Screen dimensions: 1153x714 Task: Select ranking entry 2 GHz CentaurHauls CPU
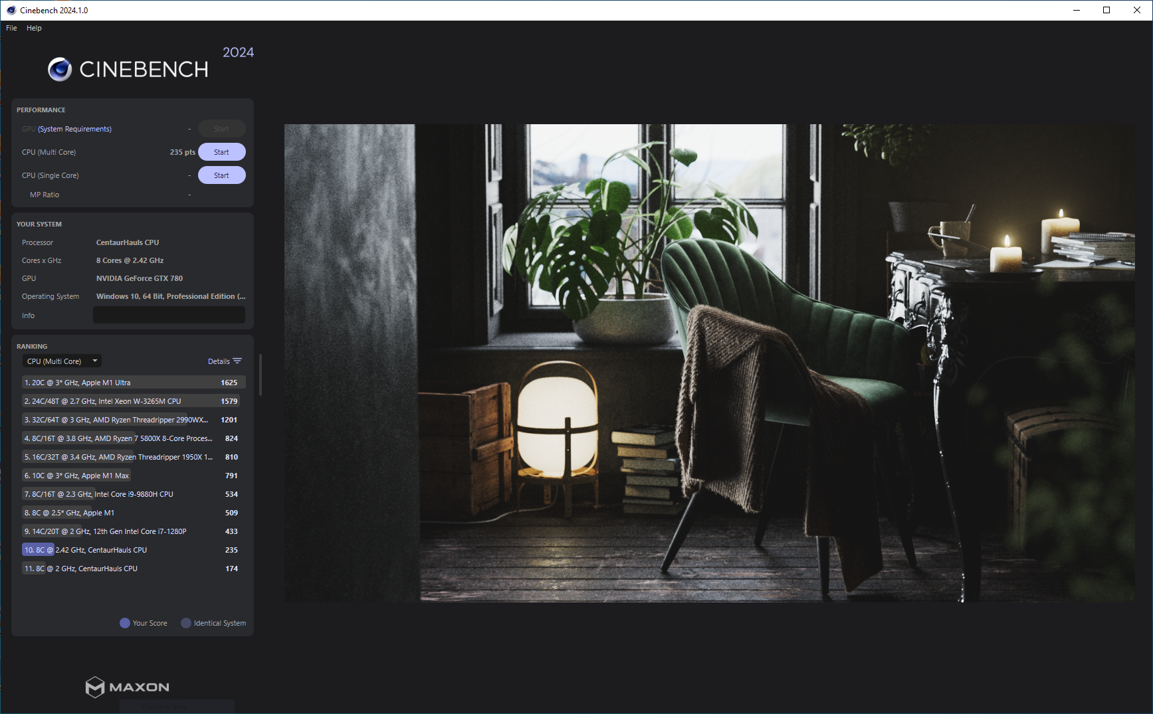(134, 569)
